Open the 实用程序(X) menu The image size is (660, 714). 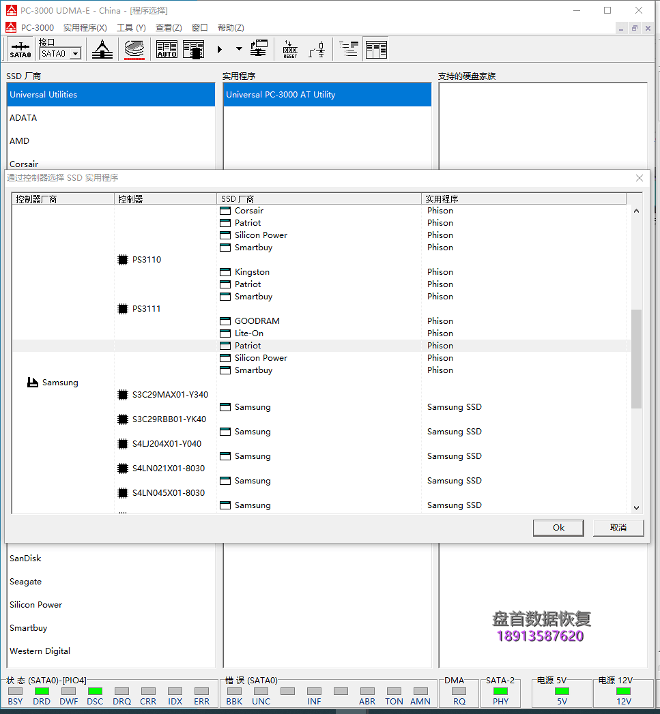click(85, 28)
